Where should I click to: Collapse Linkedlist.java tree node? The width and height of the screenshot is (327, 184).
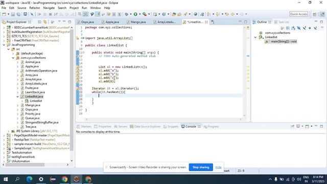click(x=18, y=97)
